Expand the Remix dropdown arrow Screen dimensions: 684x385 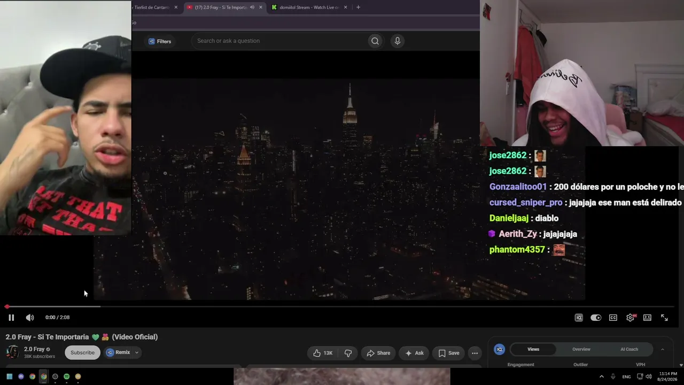(137, 352)
